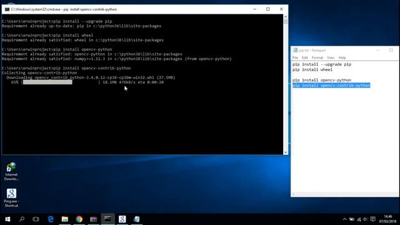Click the cmd window title bar icon
Image resolution: width=400 pixels, height=225 pixels.
tap(7, 9)
